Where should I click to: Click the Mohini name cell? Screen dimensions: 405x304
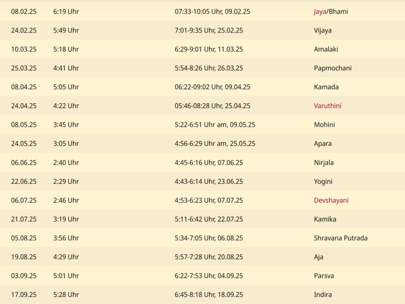324,125
